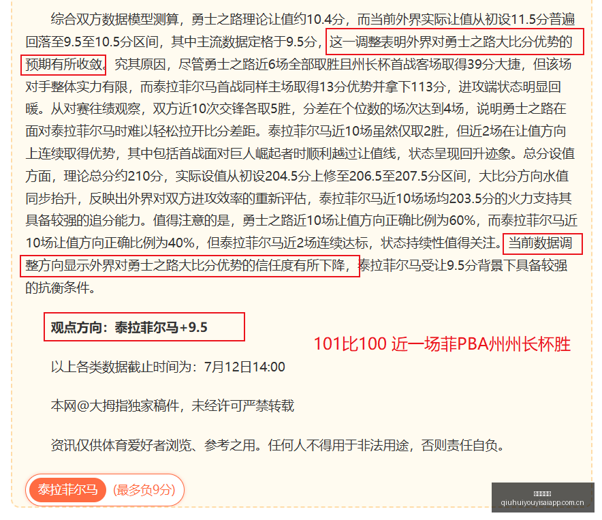The width and height of the screenshot is (602, 520).
Task: Click the sentence starting 综合双方数据模型测算
Action: coord(313,19)
